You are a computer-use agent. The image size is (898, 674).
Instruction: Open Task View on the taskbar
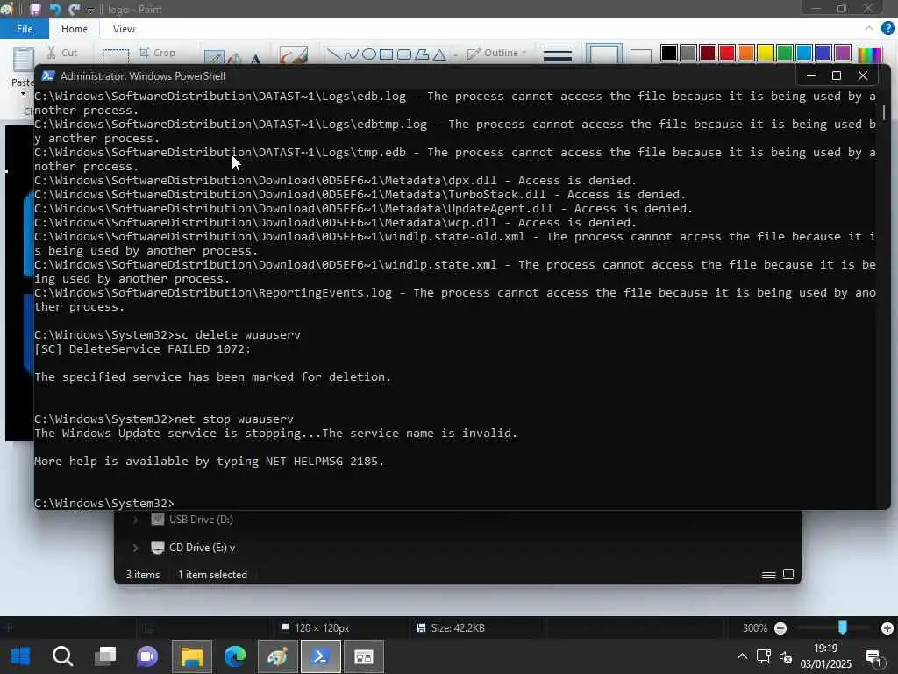pos(105,656)
